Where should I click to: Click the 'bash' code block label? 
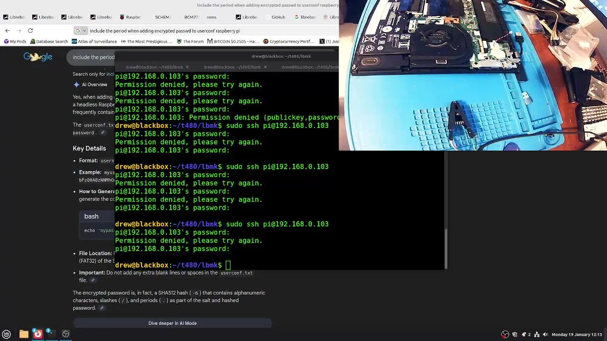92,216
